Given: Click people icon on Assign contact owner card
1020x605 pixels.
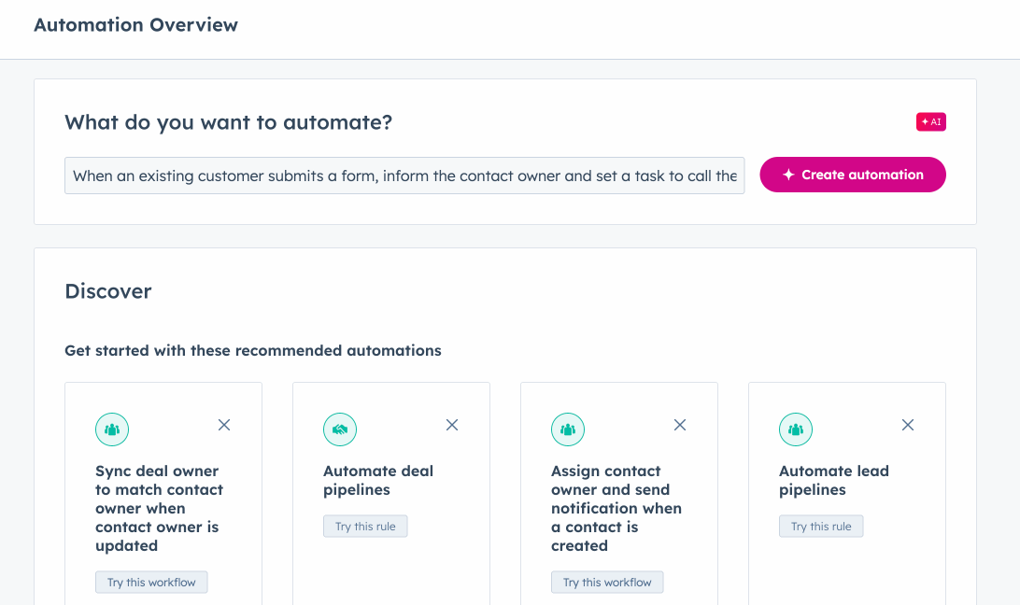Looking at the screenshot, I should pyautogui.click(x=568, y=429).
